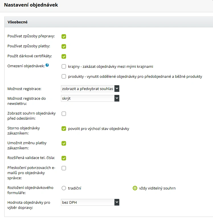Click the povolit pro výchozí stav objednávky label
Viewport: 213px width, 218px height.
pos(99,129)
